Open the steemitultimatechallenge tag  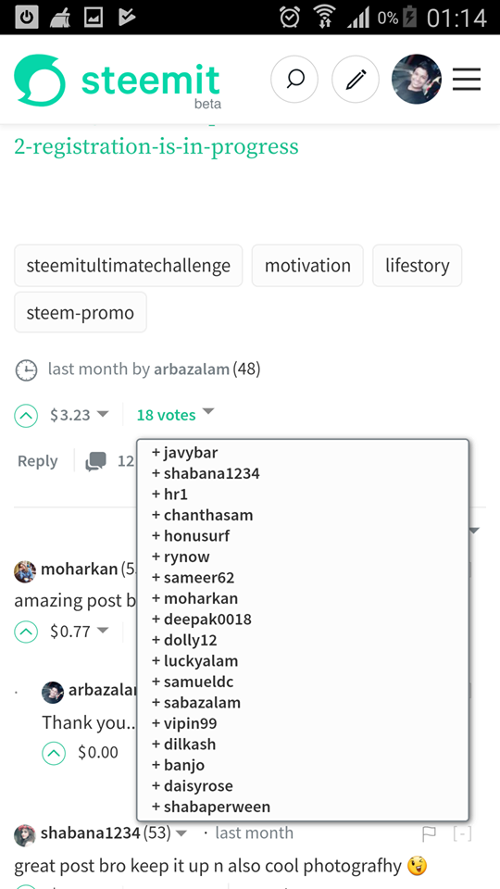(x=128, y=266)
